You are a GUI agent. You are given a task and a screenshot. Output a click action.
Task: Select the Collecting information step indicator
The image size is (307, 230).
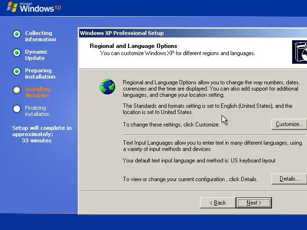click(x=17, y=34)
